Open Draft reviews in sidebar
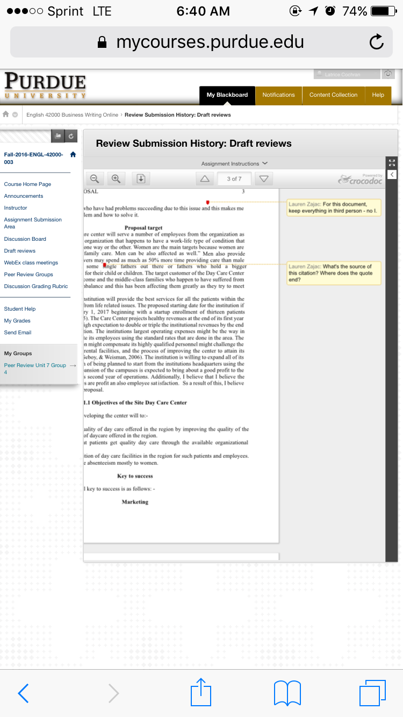The height and width of the screenshot is (717, 403). click(20, 251)
